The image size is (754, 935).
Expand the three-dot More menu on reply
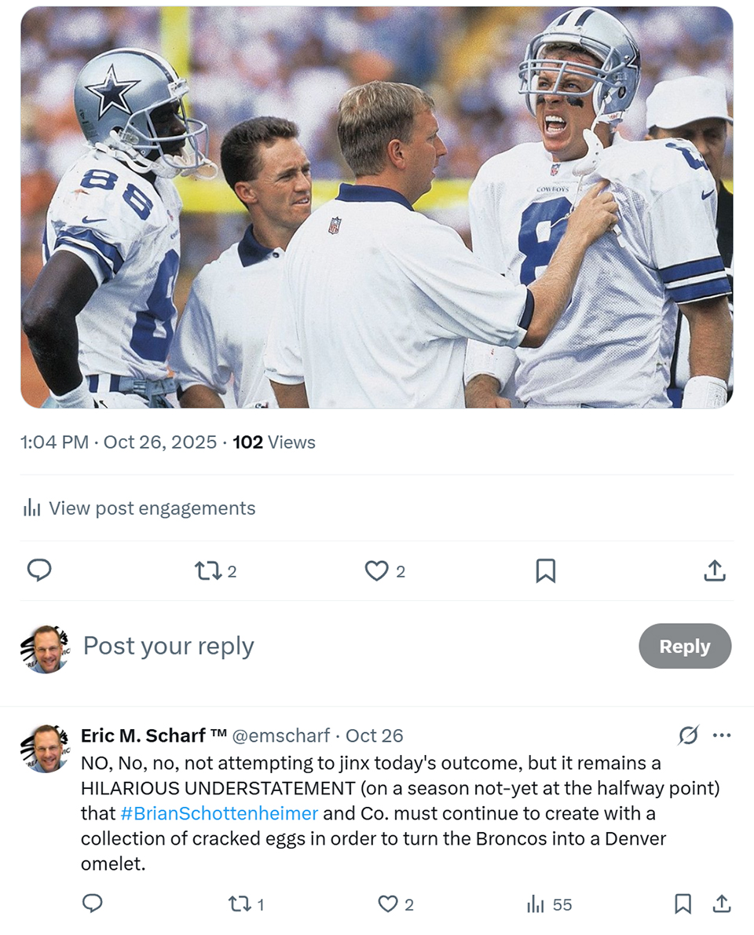[722, 735]
